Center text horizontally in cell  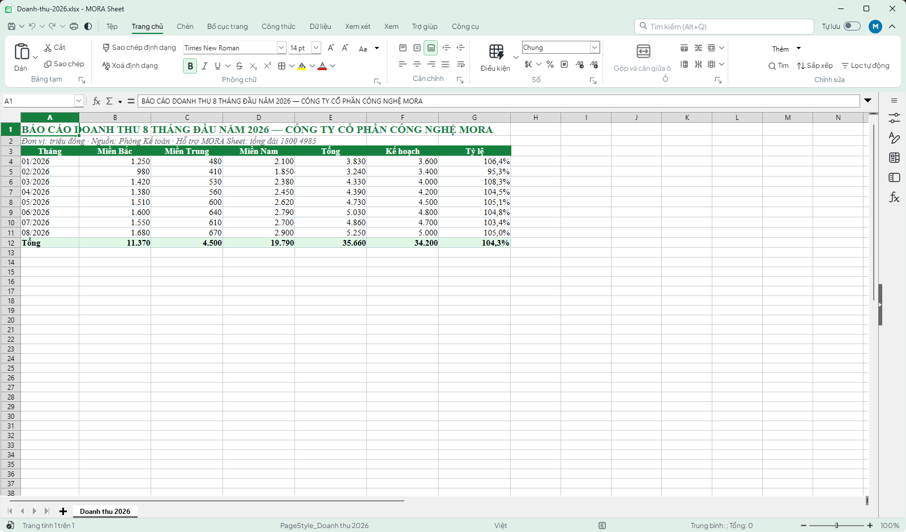click(417, 65)
